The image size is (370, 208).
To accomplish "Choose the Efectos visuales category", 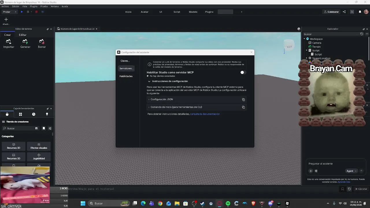I will pyautogui.click(x=39, y=146).
